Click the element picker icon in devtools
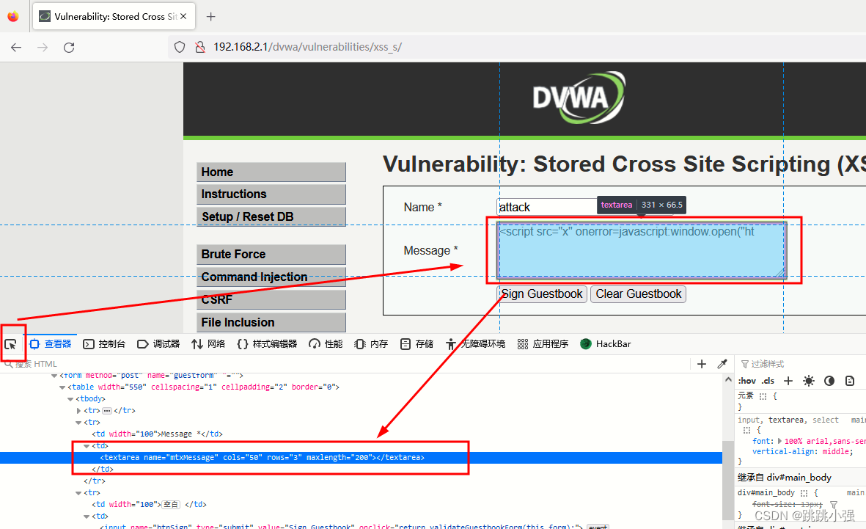The width and height of the screenshot is (866, 529). (x=10, y=344)
